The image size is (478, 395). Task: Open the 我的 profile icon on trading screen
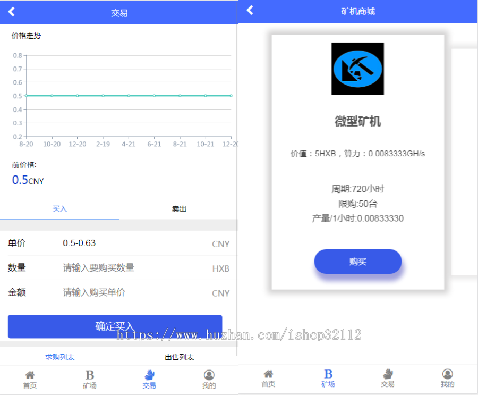[209, 379]
